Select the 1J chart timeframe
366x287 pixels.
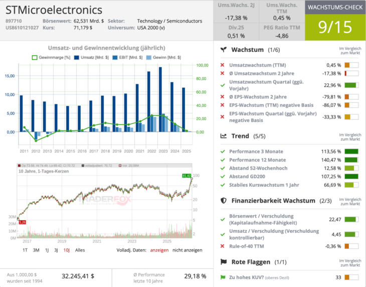(x=47, y=250)
